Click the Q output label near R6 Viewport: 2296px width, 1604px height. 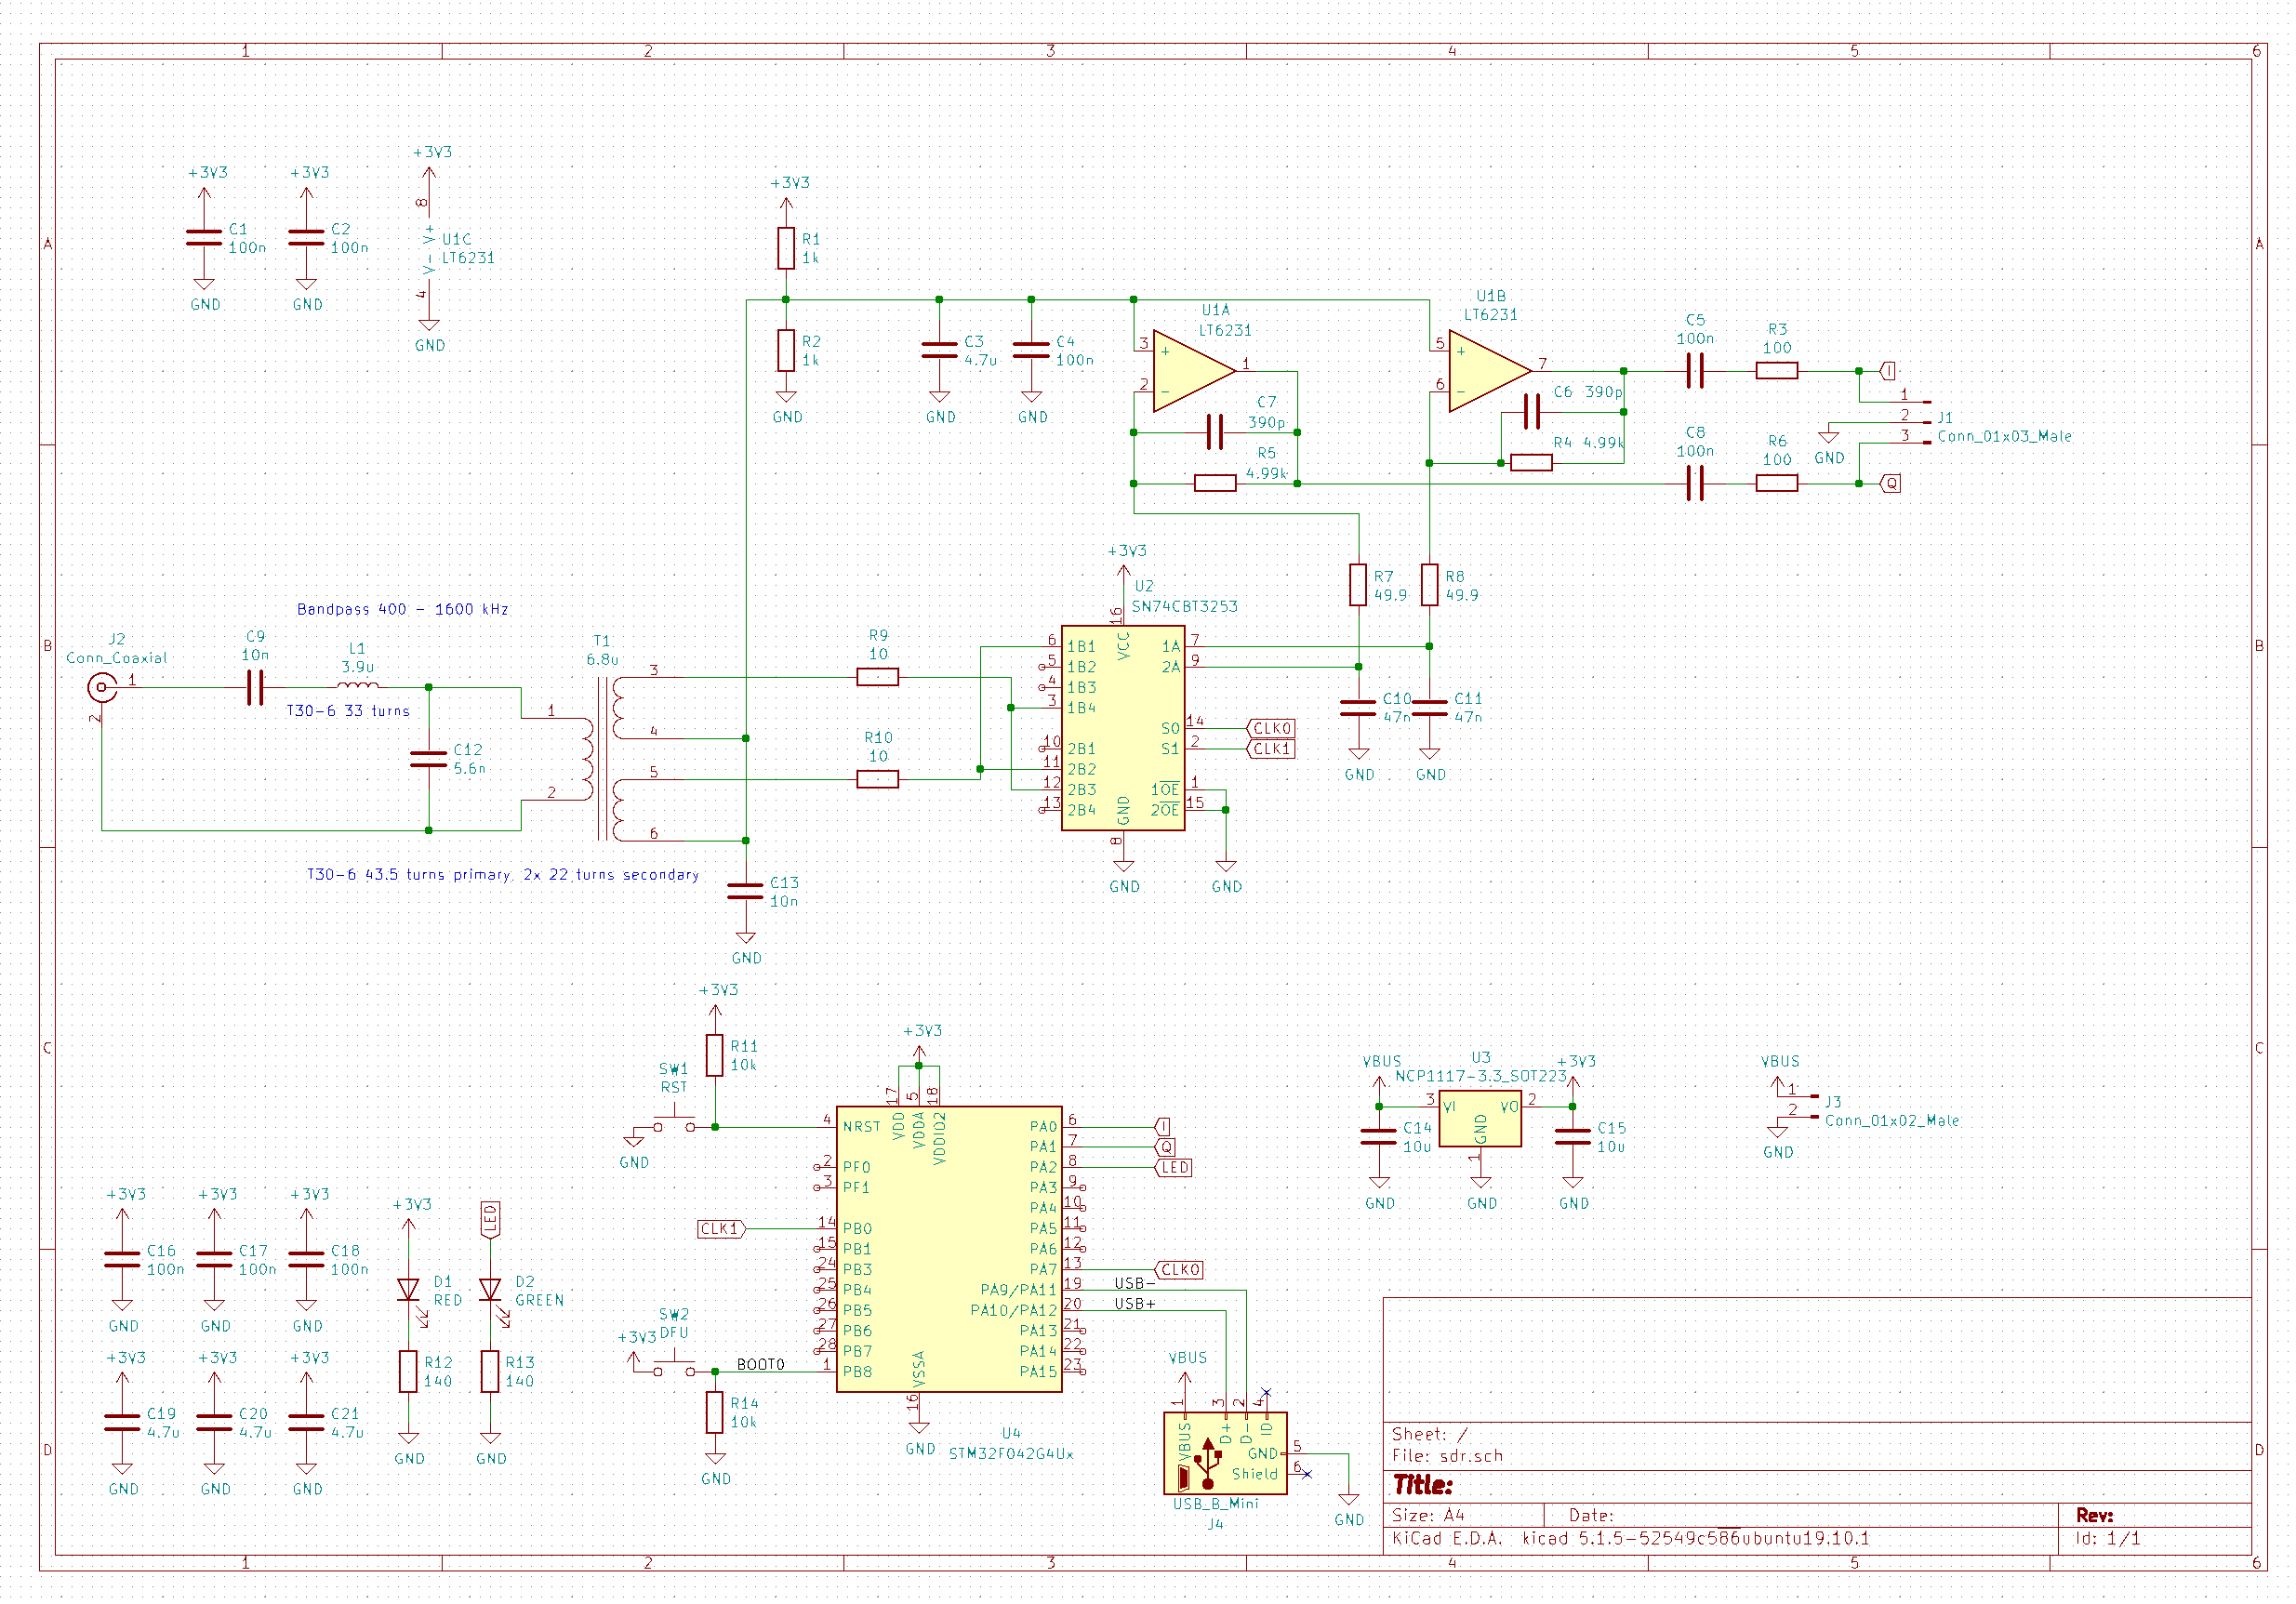click(1890, 484)
